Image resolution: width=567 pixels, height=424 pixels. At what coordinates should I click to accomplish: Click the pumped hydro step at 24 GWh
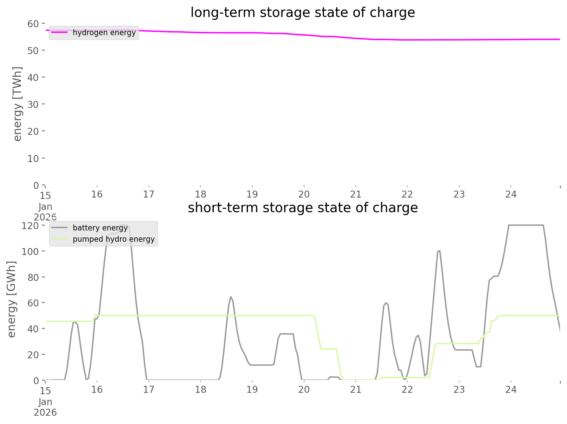(329, 349)
